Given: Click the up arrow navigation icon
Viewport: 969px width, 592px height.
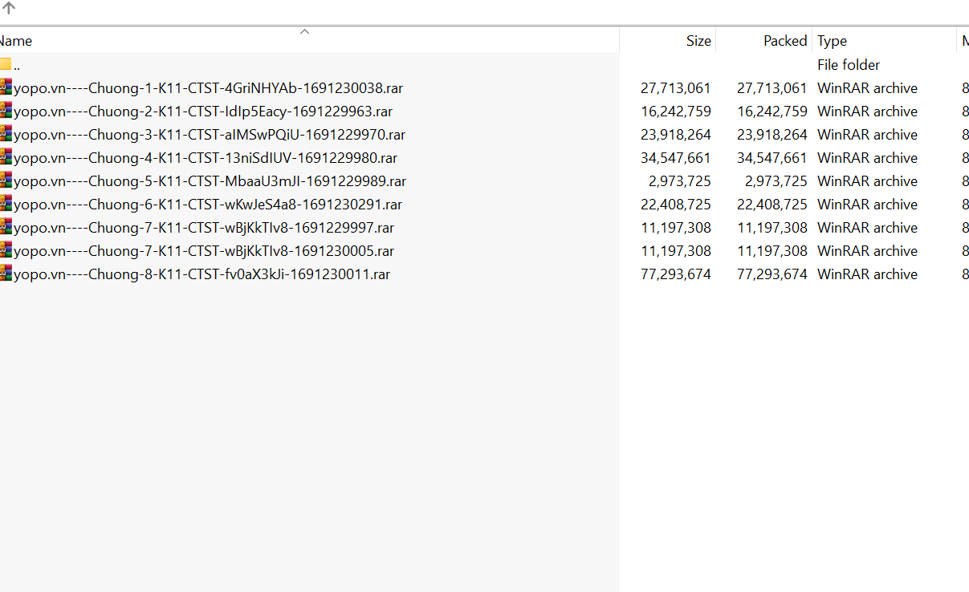Looking at the screenshot, I should click(x=9, y=9).
